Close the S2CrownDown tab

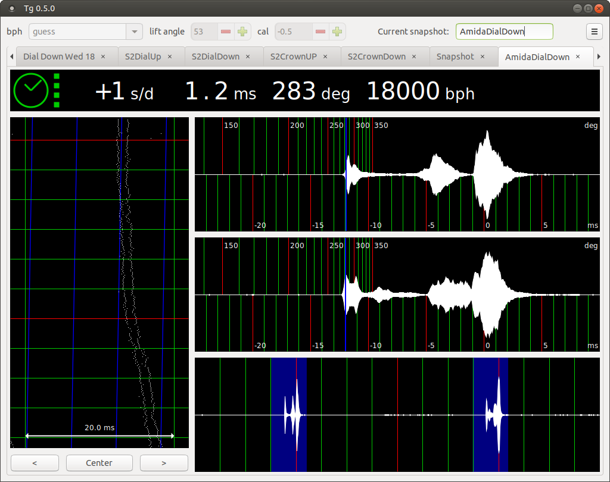pos(414,57)
